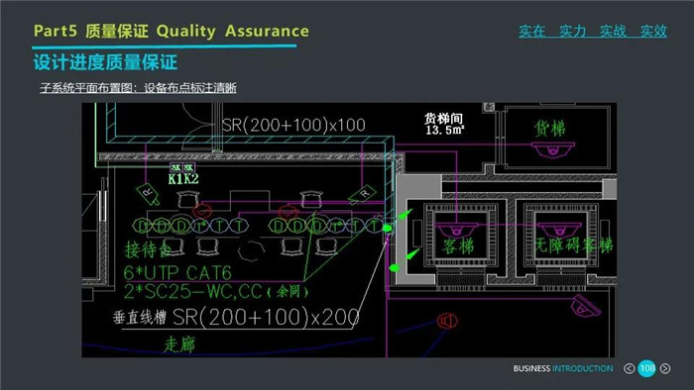
Task: Click the SR(200+100)x100 cable tray label
Action: (x=293, y=125)
